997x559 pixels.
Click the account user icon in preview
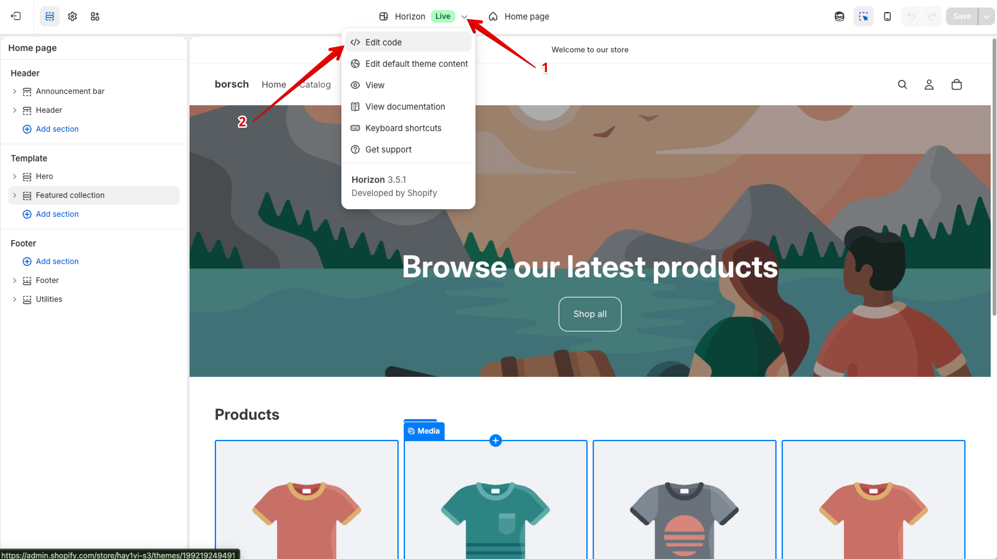[929, 84]
